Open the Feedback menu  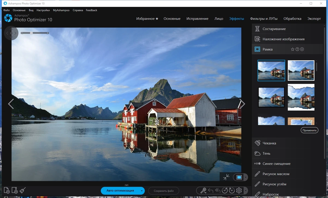point(92,10)
